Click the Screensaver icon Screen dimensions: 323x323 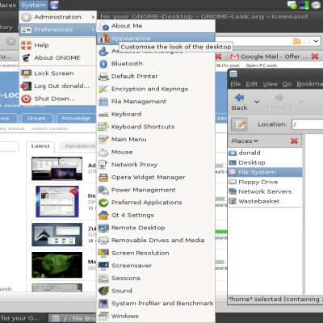pos(103,266)
